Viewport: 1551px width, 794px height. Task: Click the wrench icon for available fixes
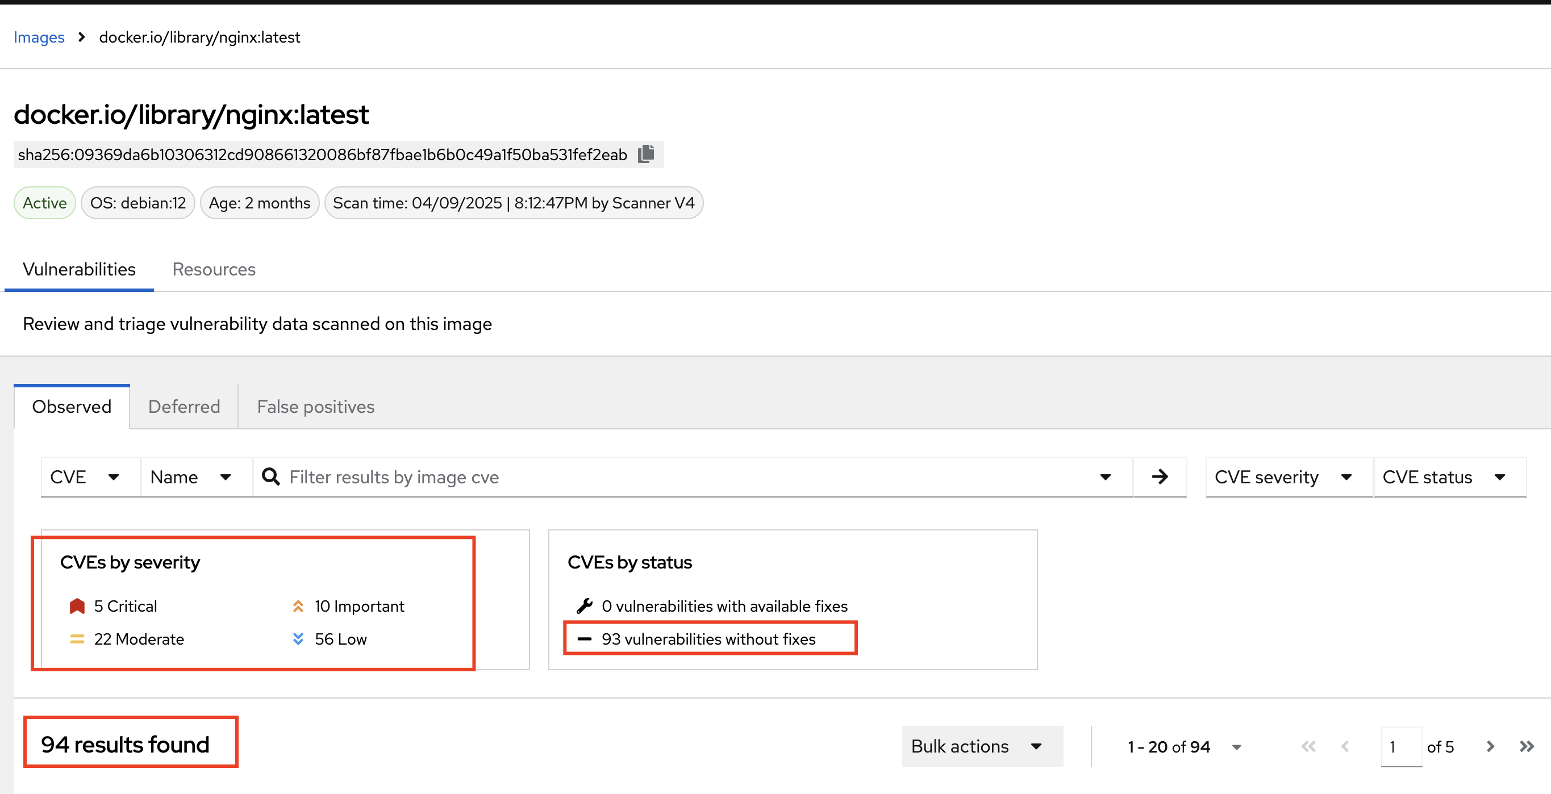tap(584, 606)
